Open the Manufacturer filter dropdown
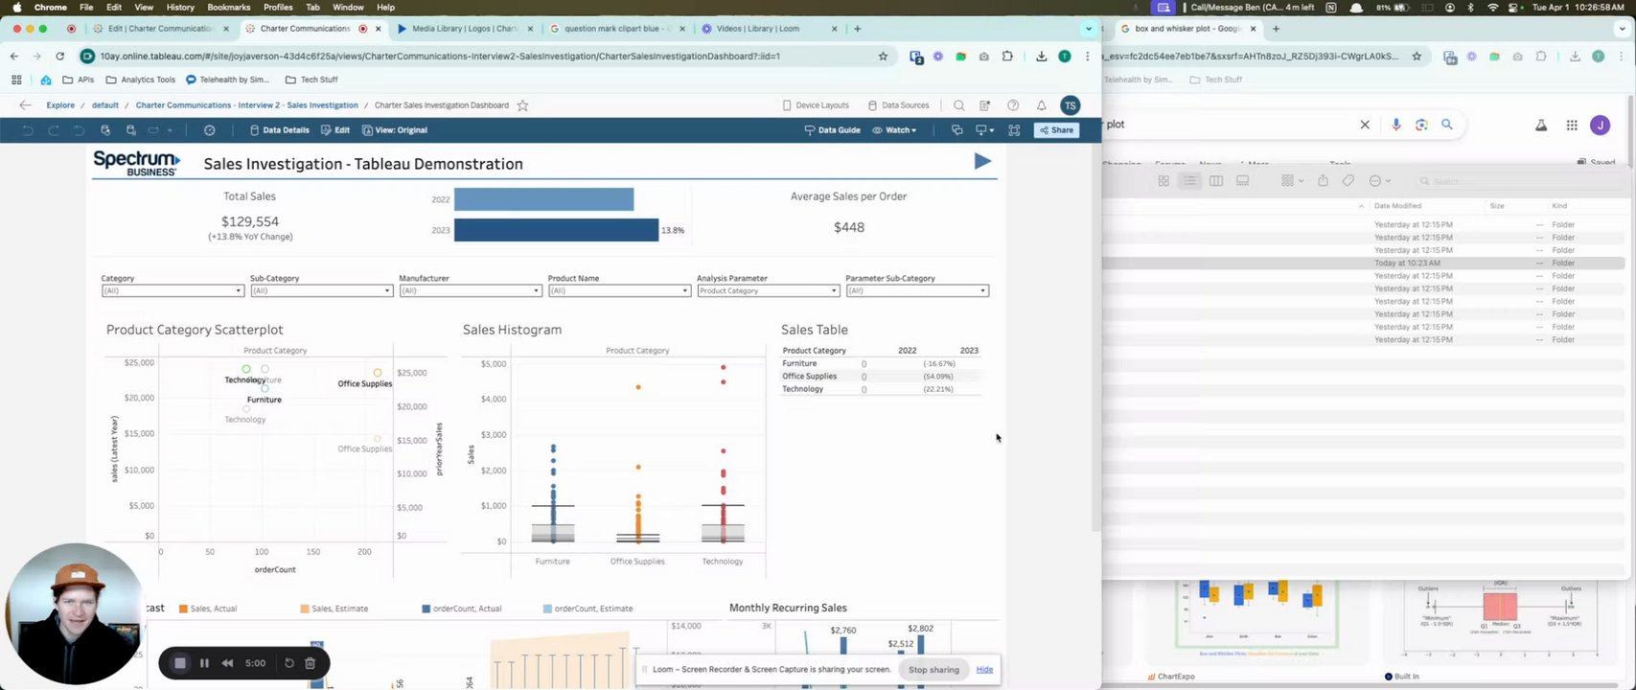1636x690 pixels. point(471,290)
